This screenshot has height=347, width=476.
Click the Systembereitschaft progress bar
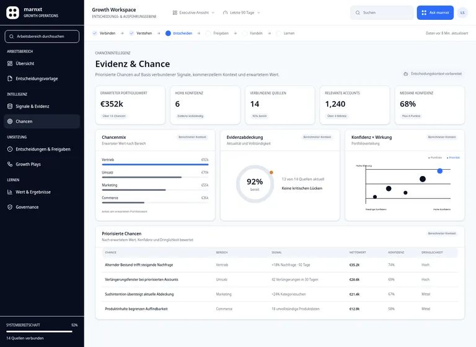(x=42, y=332)
